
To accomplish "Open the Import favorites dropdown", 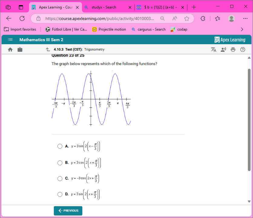I will pyautogui.click(x=20, y=29).
